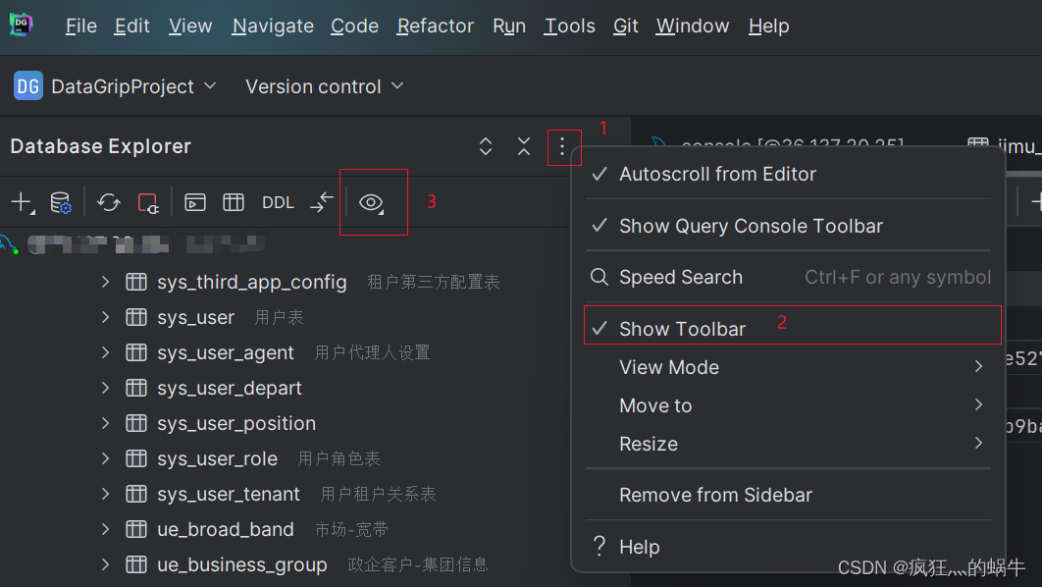Viewport: 1042px width, 587px height.
Task: Open the Jump to Query Console icon
Action: tap(194, 201)
